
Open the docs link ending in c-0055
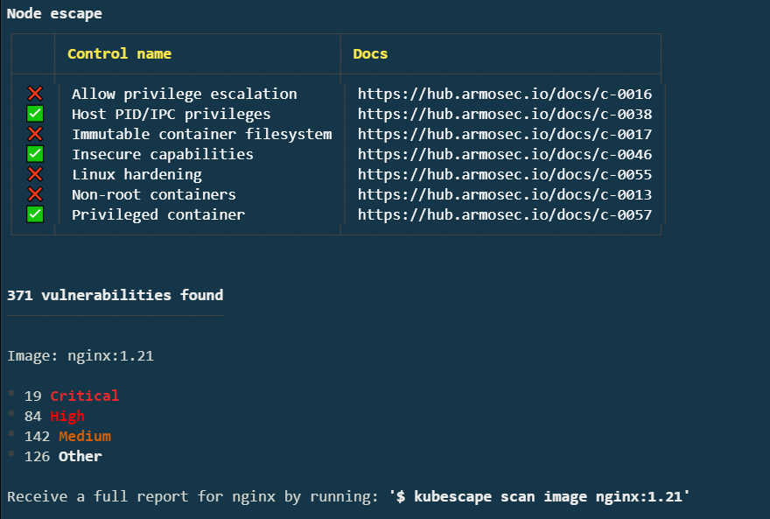coord(505,174)
